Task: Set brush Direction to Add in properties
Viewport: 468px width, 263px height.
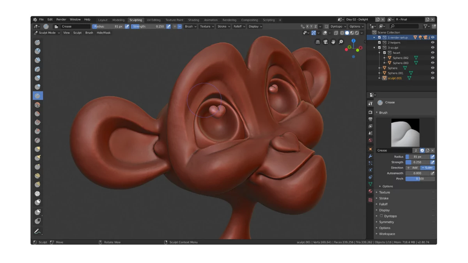Action: pos(412,168)
